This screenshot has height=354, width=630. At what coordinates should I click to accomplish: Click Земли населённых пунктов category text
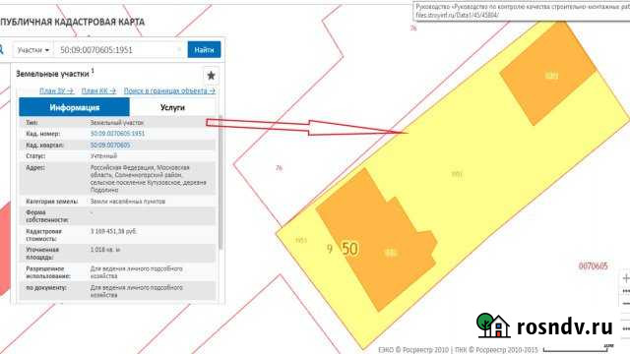(x=128, y=202)
